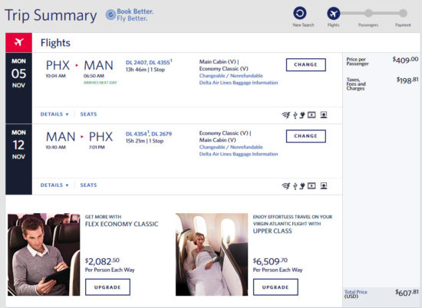Click CHANGE for the MAN to PHX flight
This screenshot has width=422, height=308.
pyautogui.click(x=306, y=136)
